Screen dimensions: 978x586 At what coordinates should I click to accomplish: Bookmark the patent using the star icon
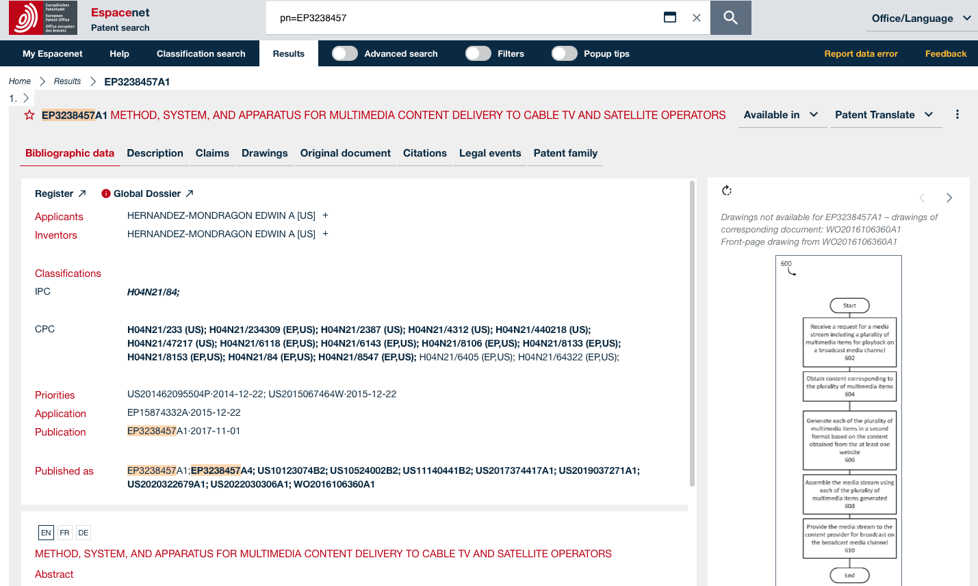tap(29, 115)
